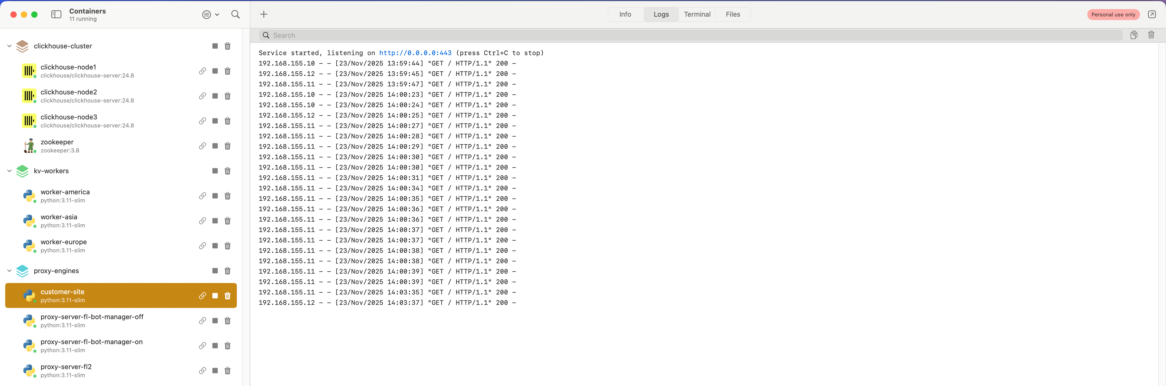The height and width of the screenshot is (386, 1166).
Task: Switch to the Files tab
Action: pyautogui.click(x=732, y=14)
